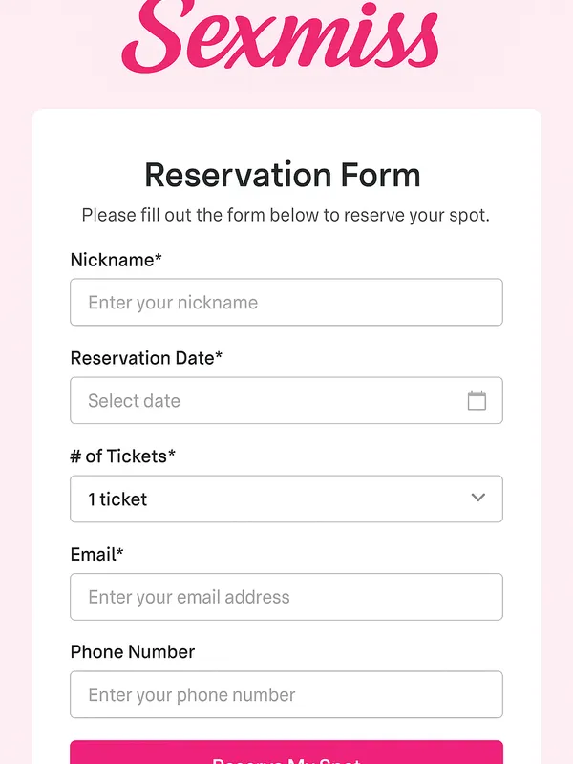Click the 'Reservation Form' heading

coord(283,176)
